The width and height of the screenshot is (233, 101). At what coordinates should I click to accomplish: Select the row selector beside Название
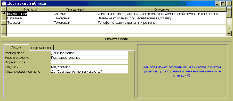(4, 18)
